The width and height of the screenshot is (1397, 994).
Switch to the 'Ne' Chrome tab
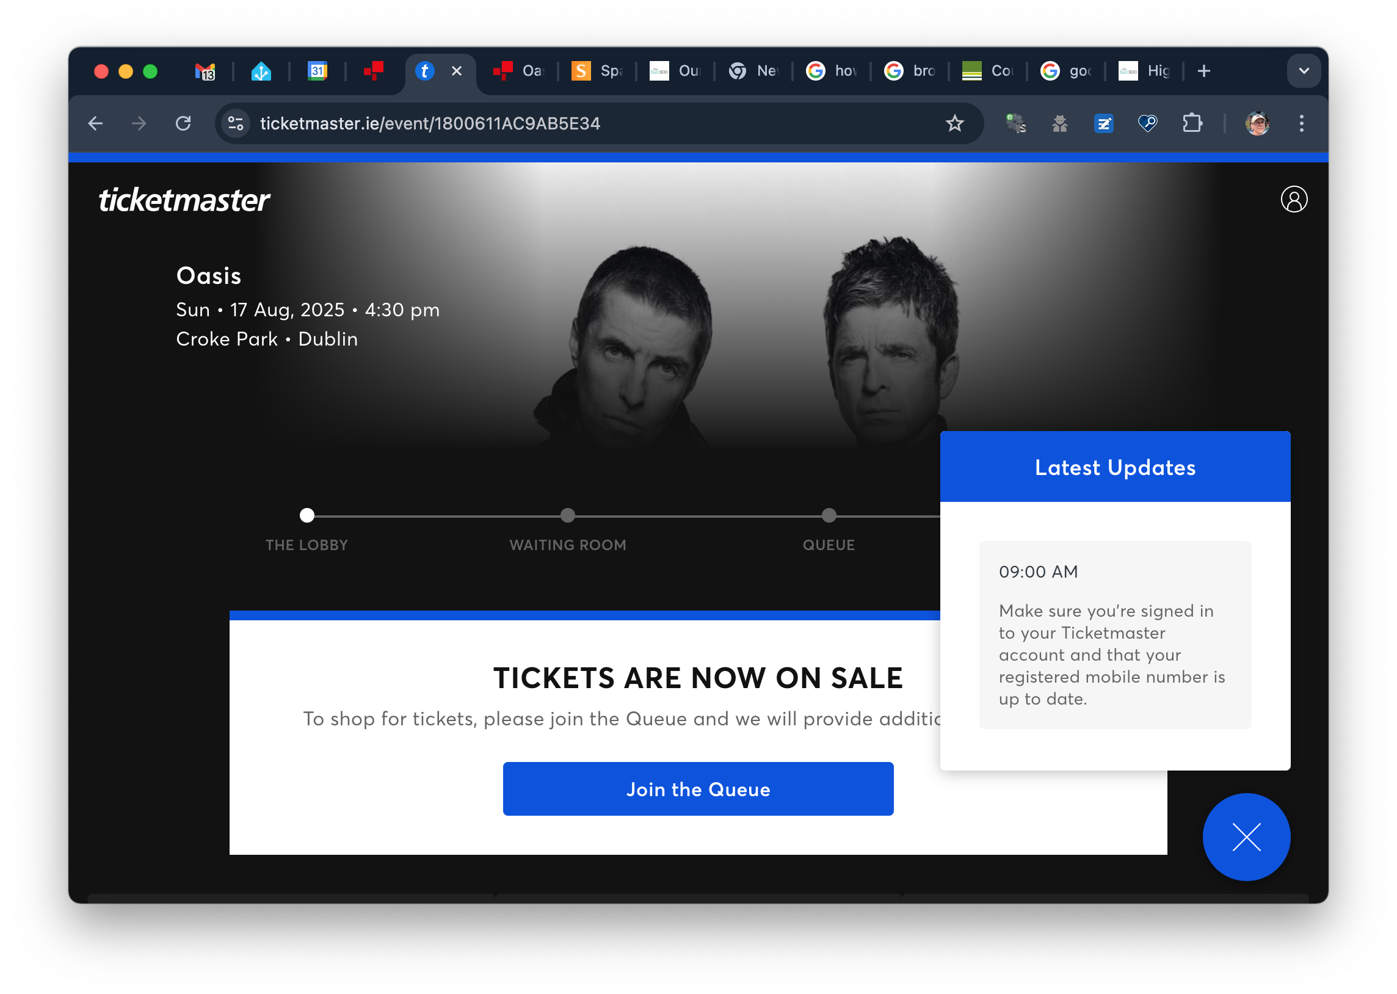[754, 71]
